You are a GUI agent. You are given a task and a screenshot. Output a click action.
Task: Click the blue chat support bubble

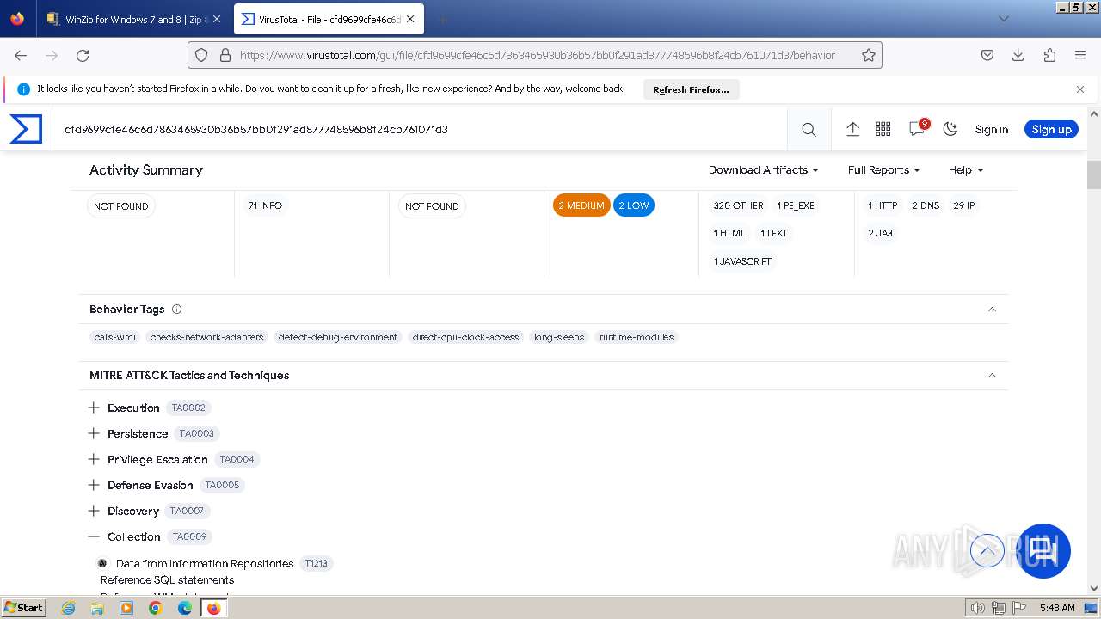[1044, 550]
